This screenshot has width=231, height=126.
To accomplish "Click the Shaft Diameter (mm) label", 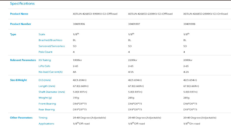I will tap(52, 92).
